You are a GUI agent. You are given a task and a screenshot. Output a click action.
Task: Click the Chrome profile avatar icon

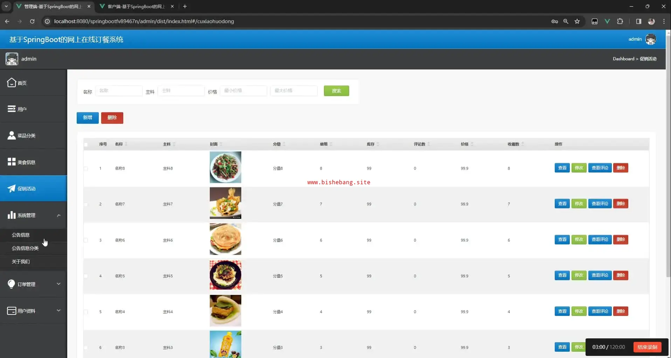(x=651, y=21)
